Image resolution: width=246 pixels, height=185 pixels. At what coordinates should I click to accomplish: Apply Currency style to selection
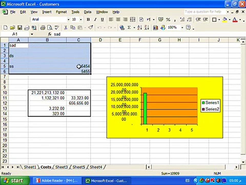[x=161, y=20]
